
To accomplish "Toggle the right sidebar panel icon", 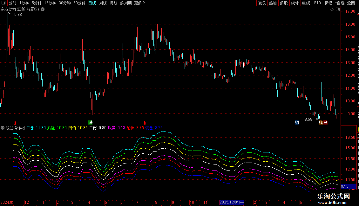I will click(337, 10).
